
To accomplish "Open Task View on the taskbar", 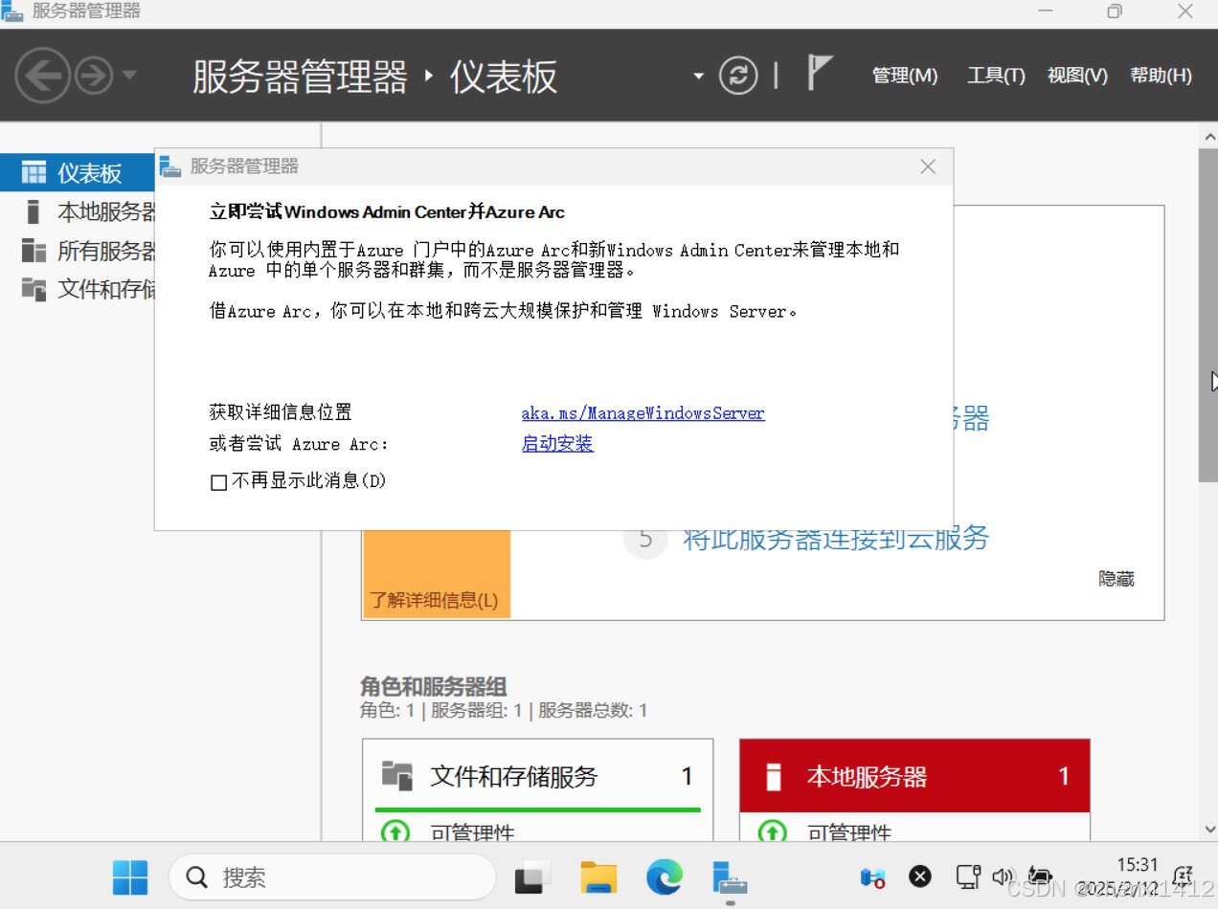I will pyautogui.click(x=533, y=877).
